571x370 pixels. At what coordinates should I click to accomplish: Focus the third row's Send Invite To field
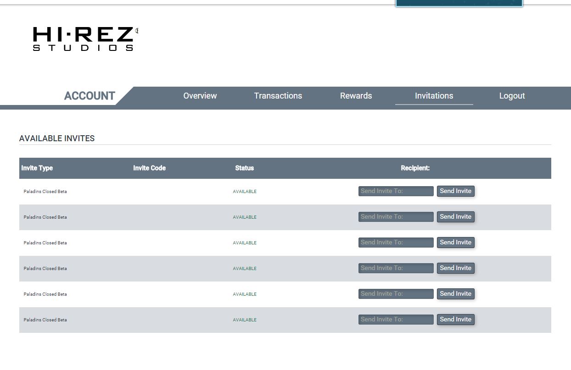pyautogui.click(x=396, y=243)
